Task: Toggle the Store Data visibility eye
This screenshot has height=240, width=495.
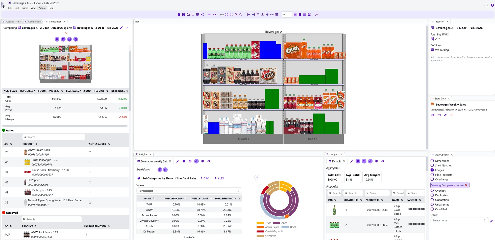Action: pyautogui.click(x=433, y=115)
